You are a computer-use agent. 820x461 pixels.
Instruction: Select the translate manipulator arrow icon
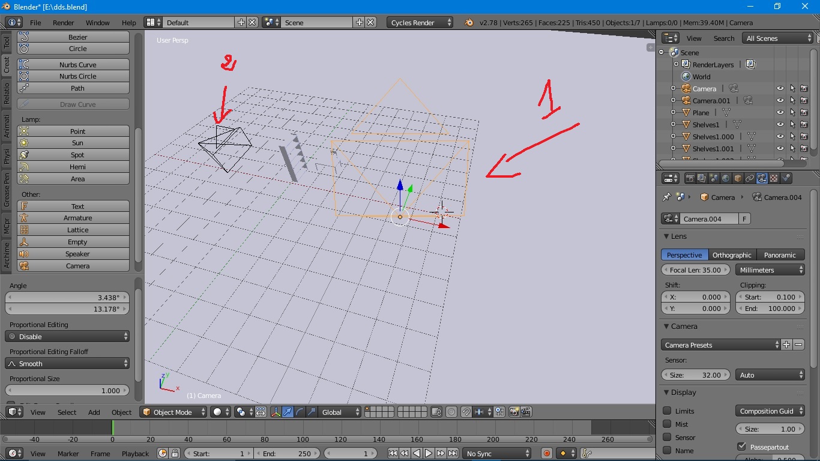pos(288,412)
